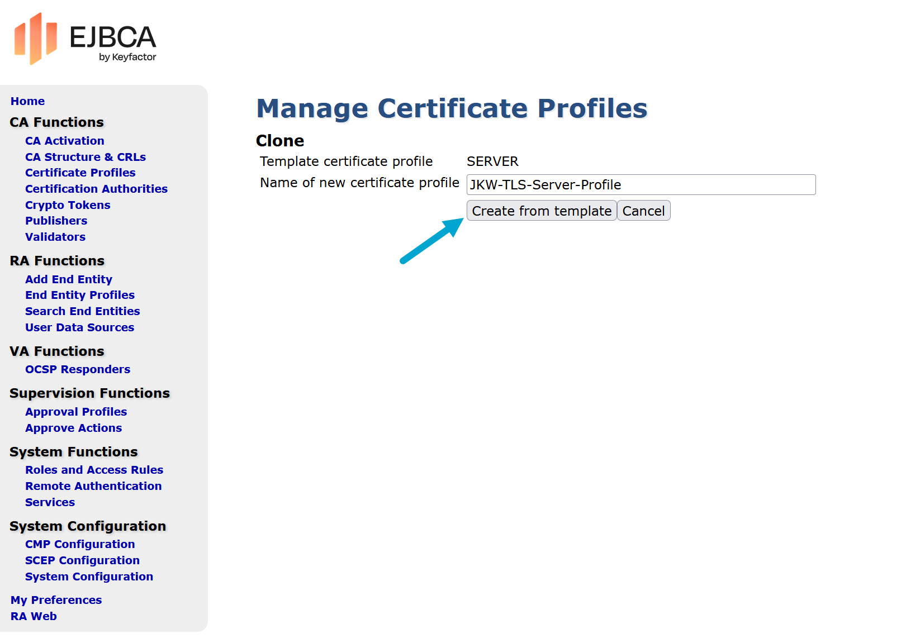Screen dimensions: 906x643
Task: Open User Data Sources
Action: (x=79, y=327)
